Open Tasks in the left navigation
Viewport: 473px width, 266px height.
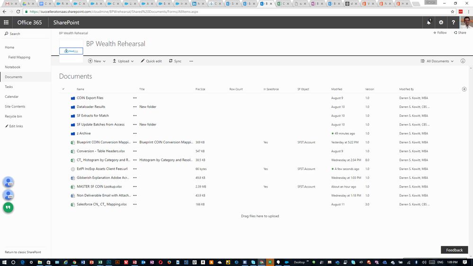(9, 87)
